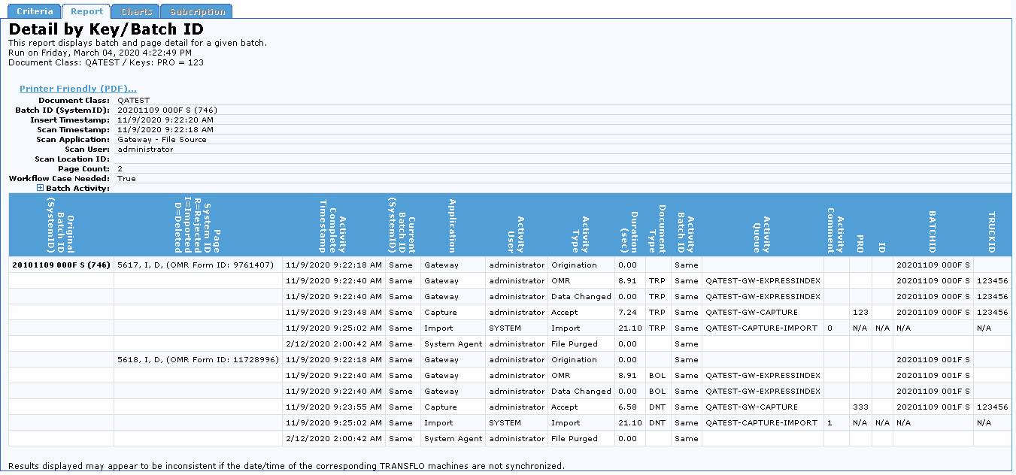Click page entry 5618 with OMR Form ID 11728996

click(197, 359)
